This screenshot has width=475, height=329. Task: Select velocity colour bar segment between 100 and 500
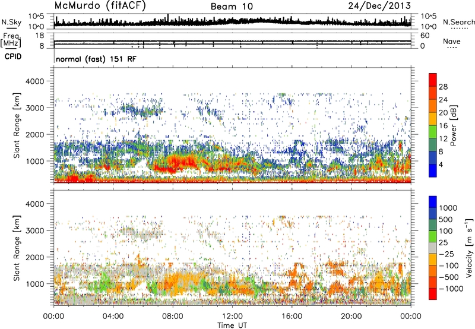click(x=433, y=225)
